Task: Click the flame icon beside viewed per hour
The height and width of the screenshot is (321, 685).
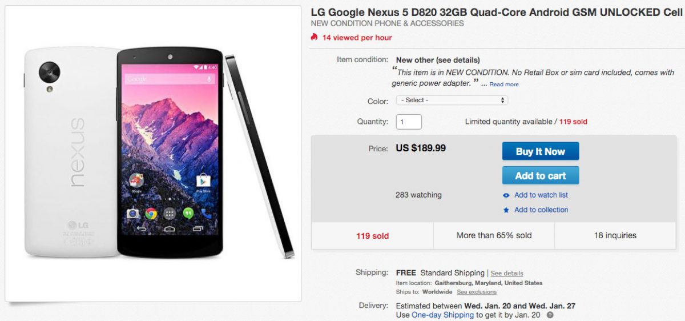Action: pos(314,37)
